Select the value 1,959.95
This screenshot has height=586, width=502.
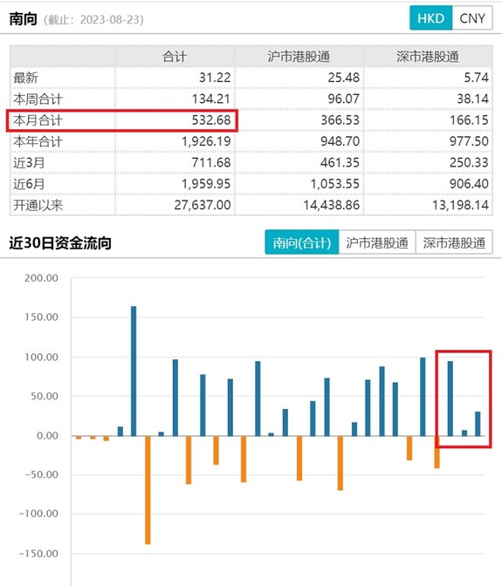click(206, 184)
